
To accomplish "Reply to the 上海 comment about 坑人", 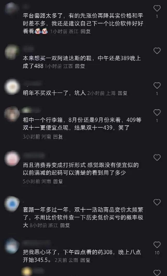I will (x=122, y=93).
